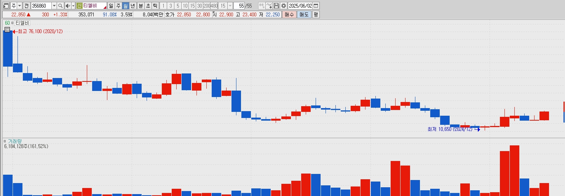
Task: Click the 평 button
Action: 316,14
